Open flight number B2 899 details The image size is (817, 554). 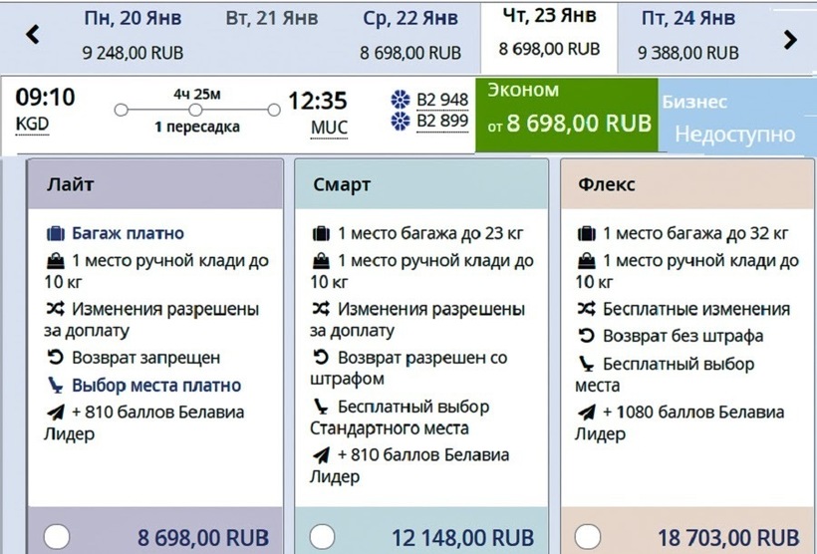pos(441,122)
